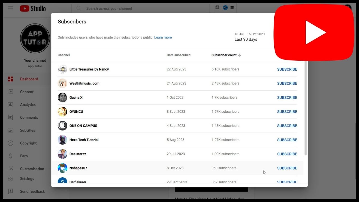Open OYUNCU channel avatar
This screenshot has height=202, width=359.
click(63, 112)
